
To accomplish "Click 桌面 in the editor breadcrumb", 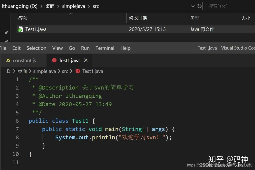I will 22,71.
